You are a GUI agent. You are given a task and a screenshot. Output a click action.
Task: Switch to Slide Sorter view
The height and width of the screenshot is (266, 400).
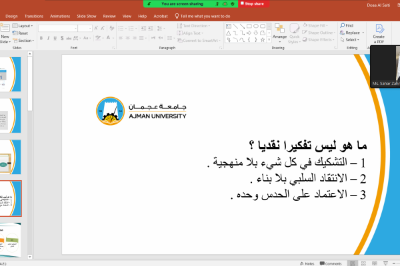[363, 263]
